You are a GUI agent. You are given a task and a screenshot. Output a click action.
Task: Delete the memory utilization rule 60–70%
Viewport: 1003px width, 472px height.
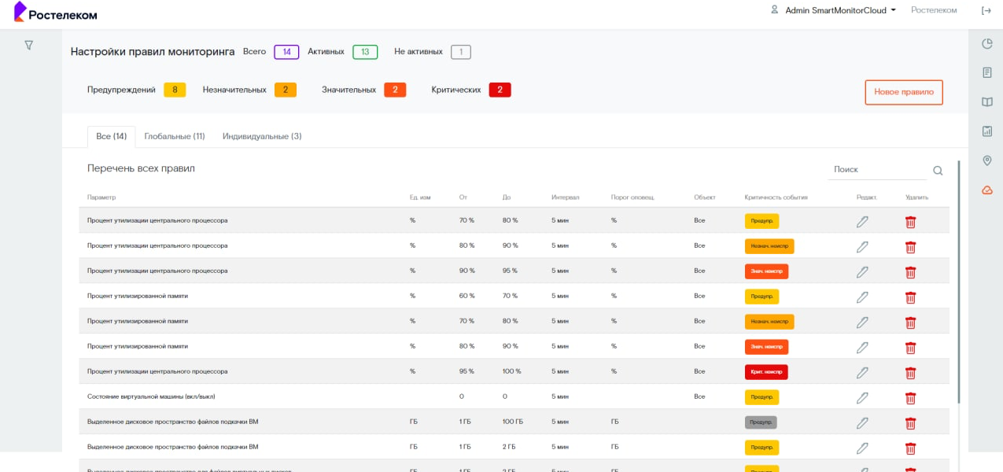point(910,297)
